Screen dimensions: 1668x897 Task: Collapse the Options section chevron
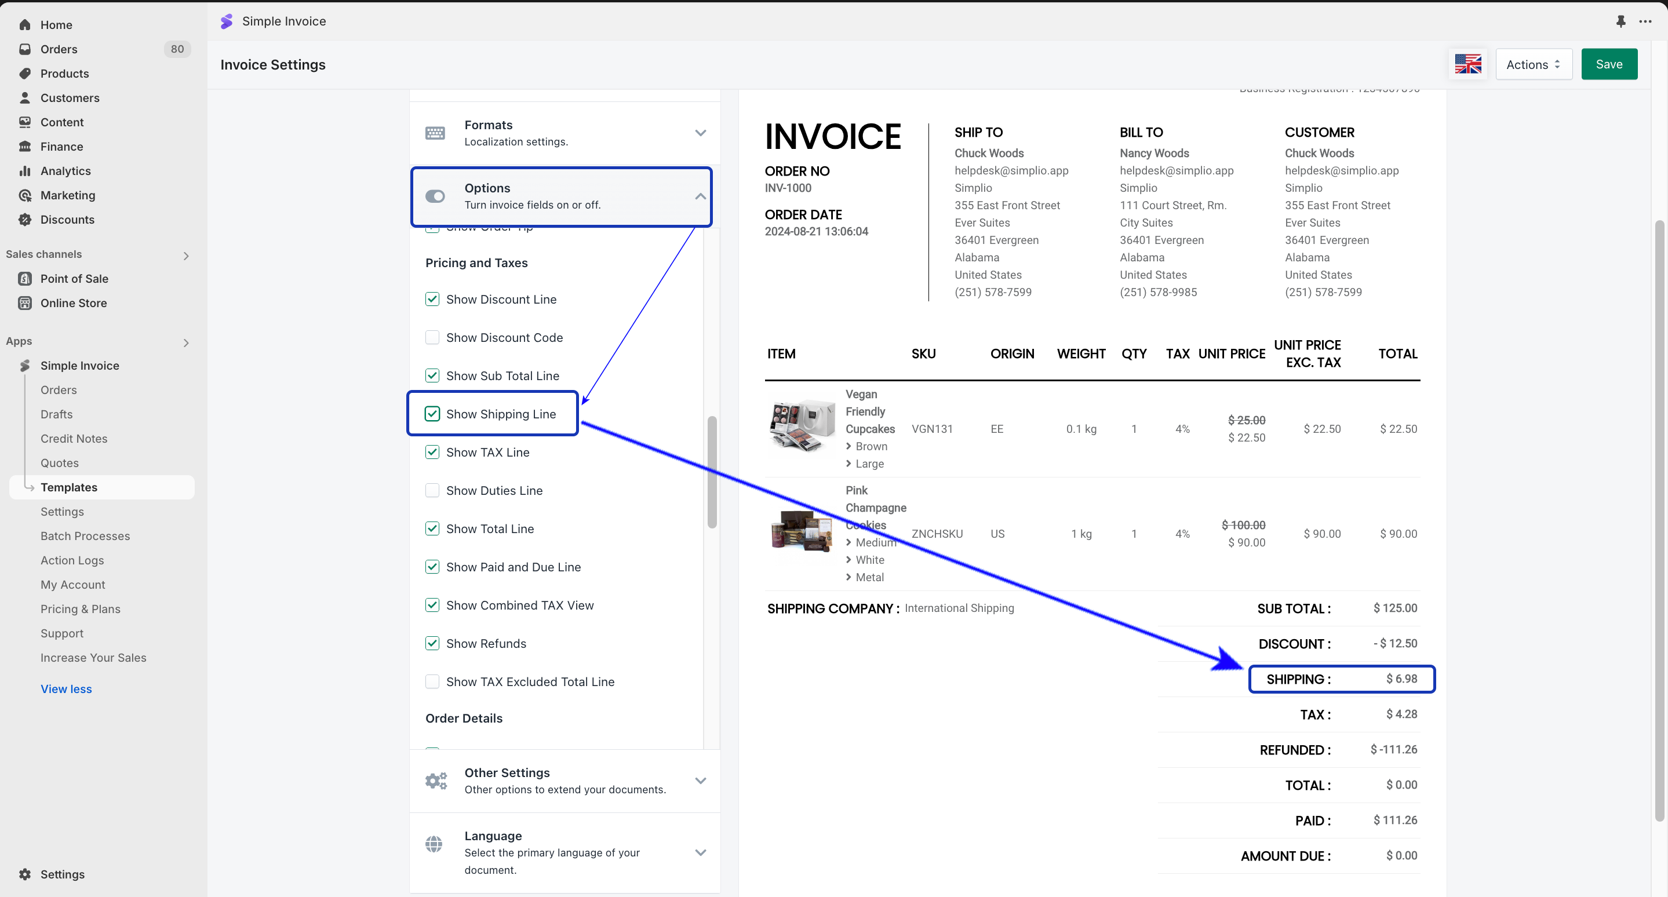(x=700, y=196)
